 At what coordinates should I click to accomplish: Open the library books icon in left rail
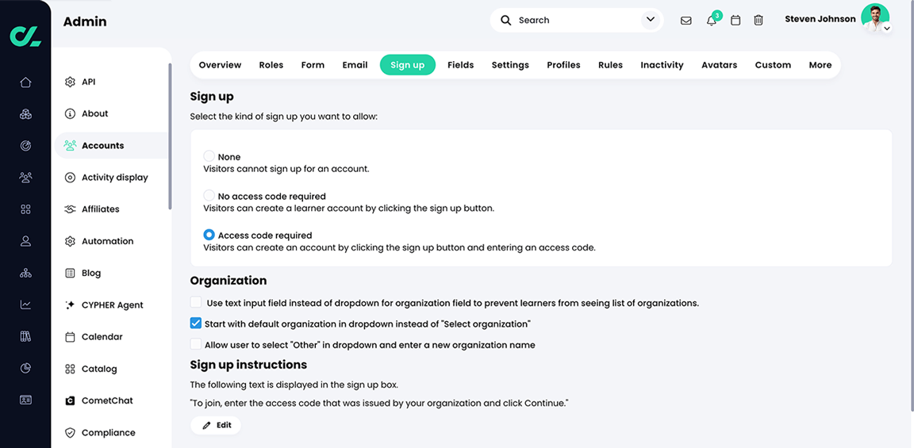click(x=25, y=336)
